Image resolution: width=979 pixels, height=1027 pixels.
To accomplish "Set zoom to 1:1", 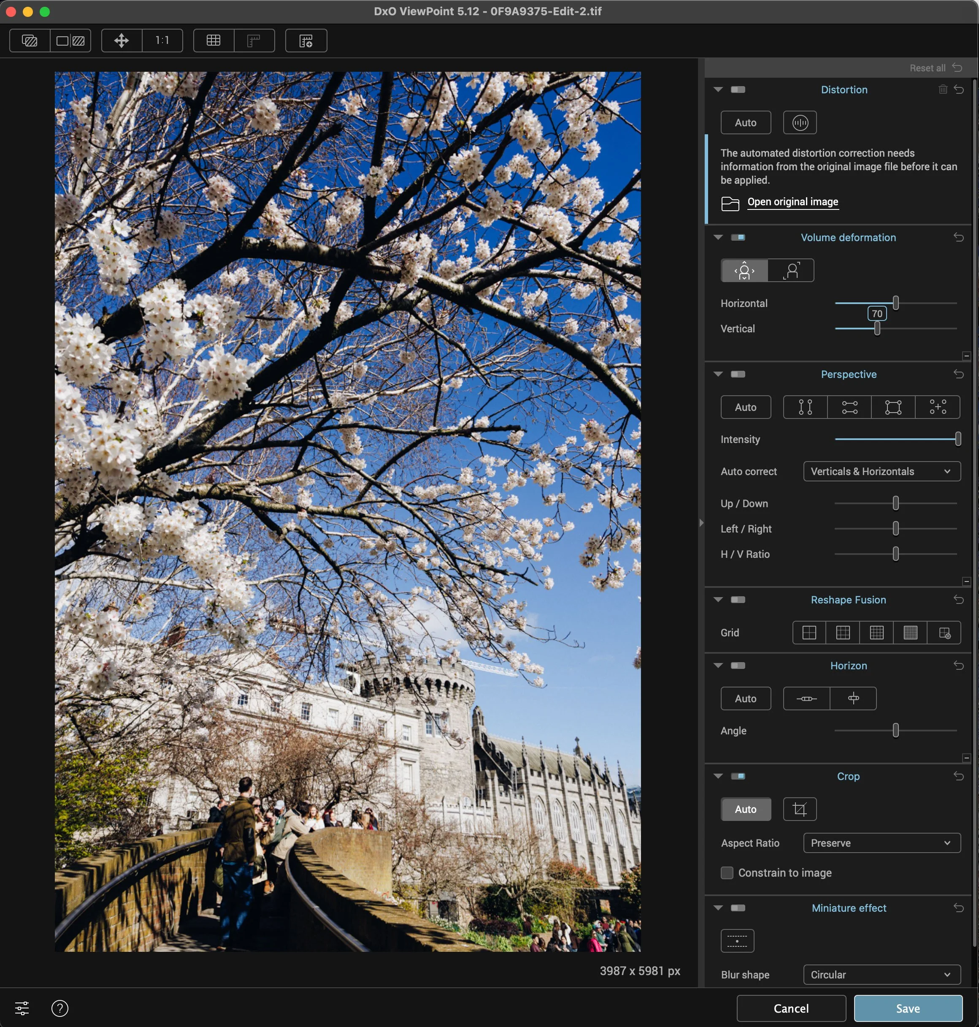I will 162,41.
